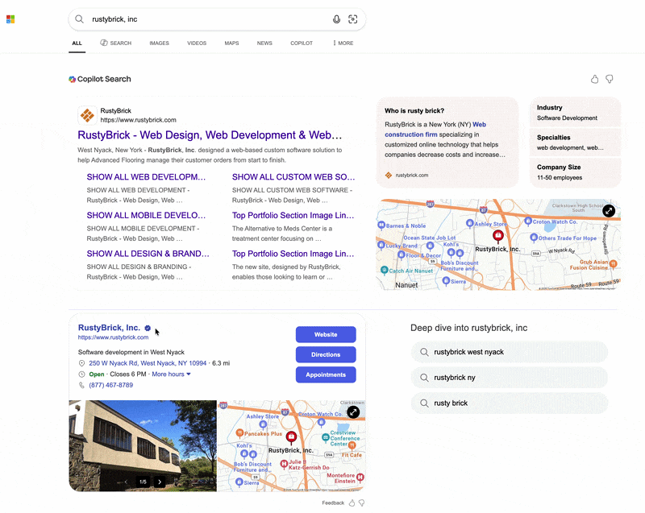Show next photo in building carousel
This screenshot has height=513, width=645.
point(160,482)
